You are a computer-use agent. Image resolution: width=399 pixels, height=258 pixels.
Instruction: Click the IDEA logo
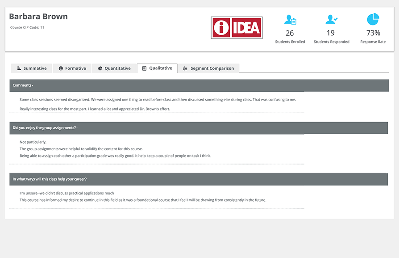(x=237, y=28)
